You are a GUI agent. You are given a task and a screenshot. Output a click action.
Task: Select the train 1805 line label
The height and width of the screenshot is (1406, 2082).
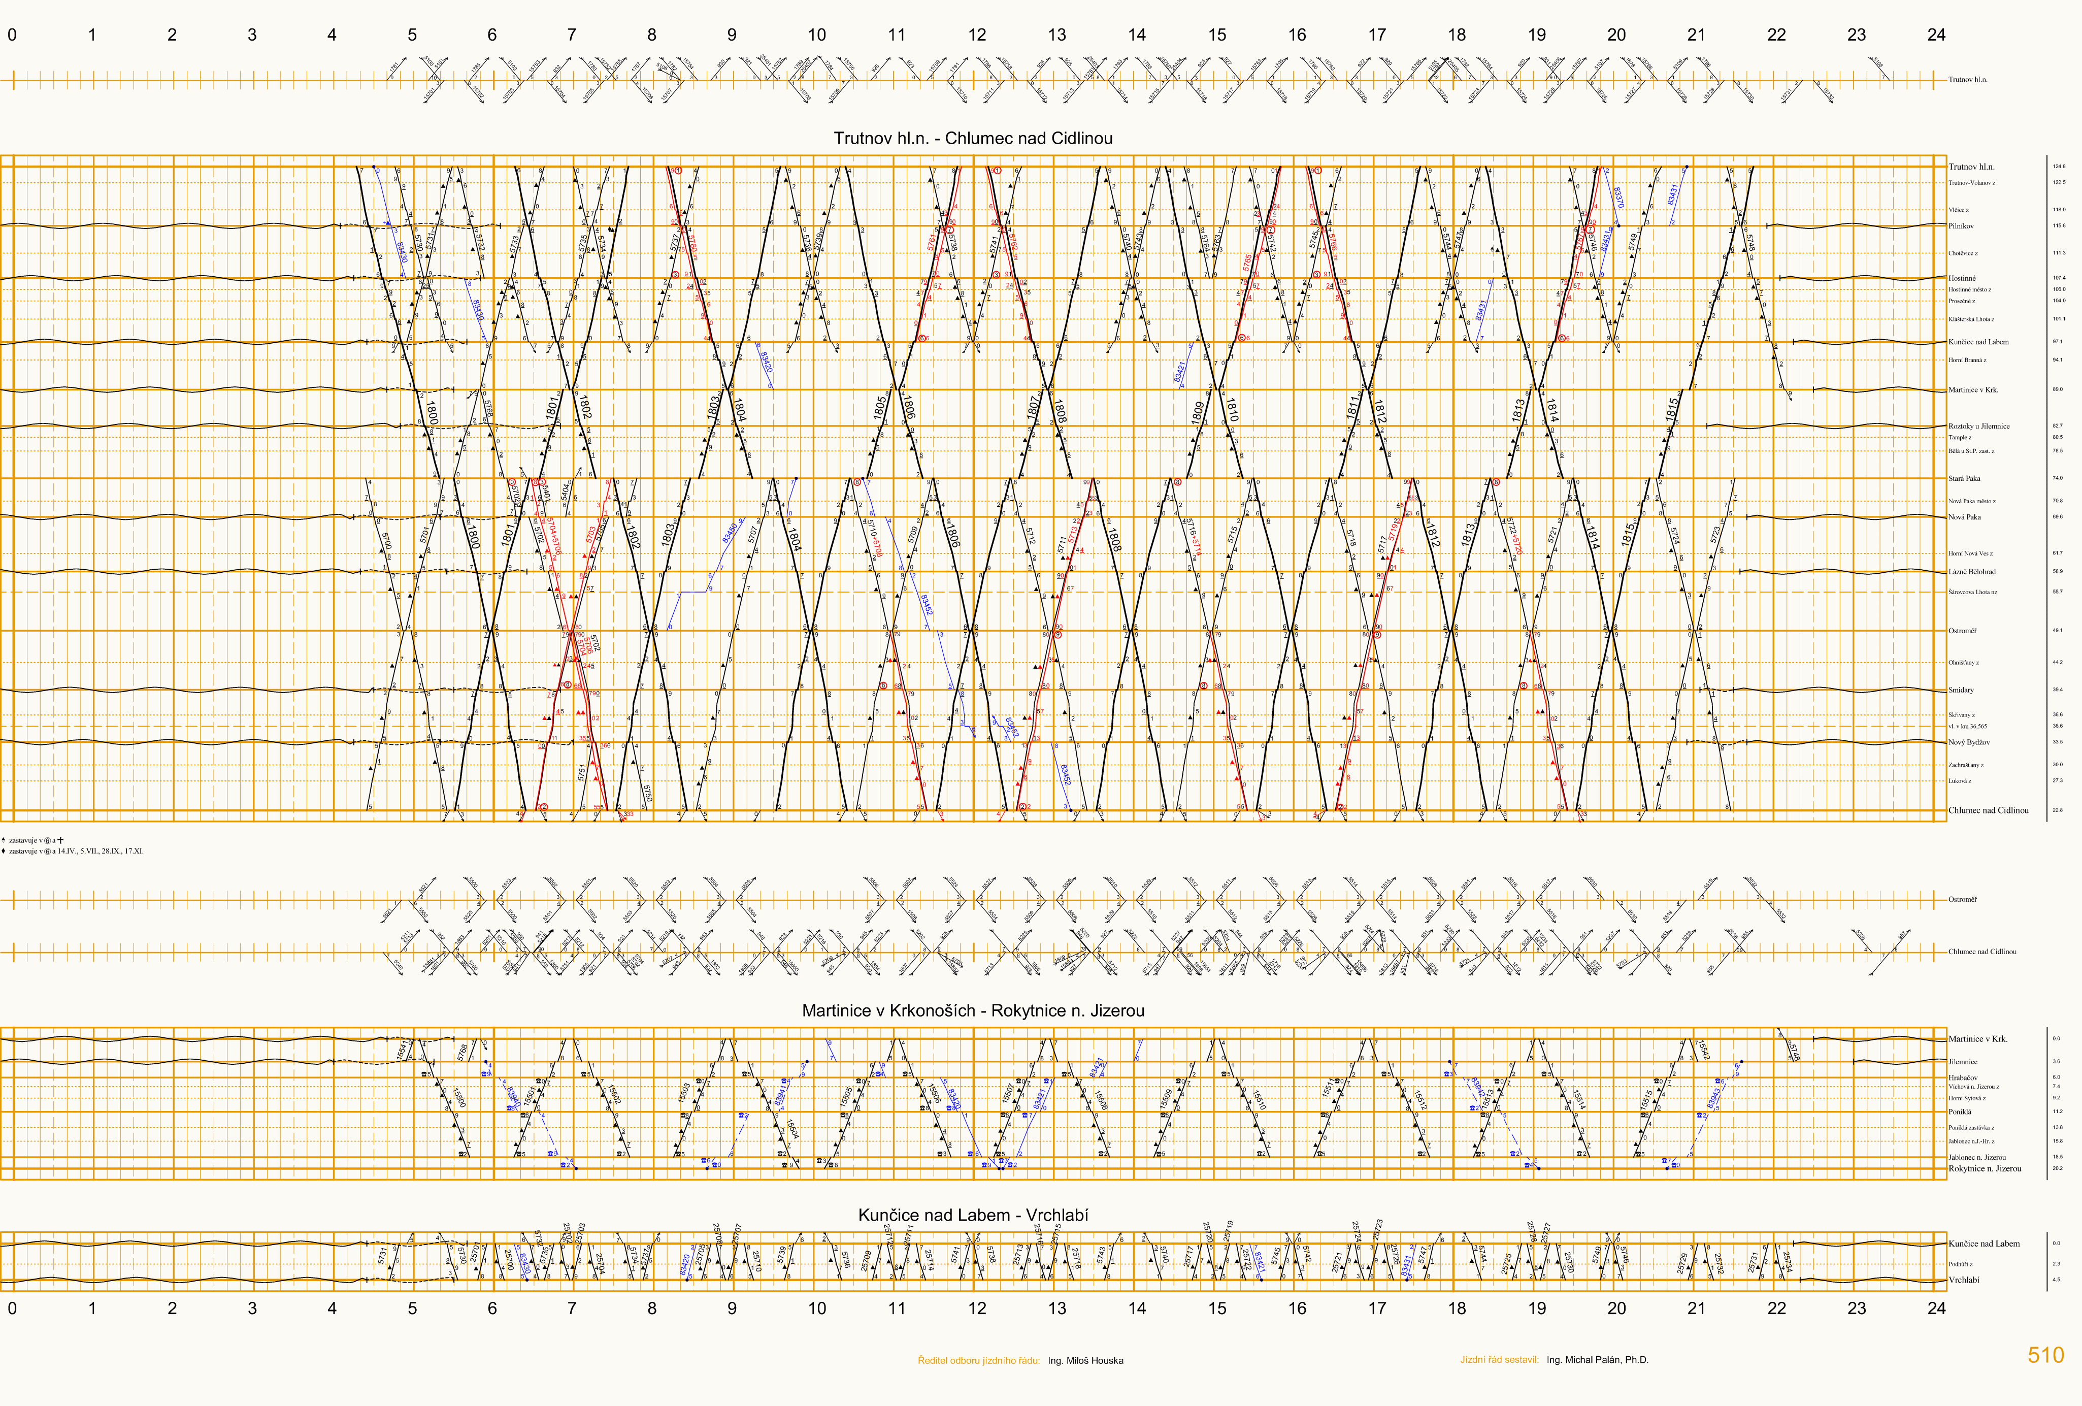click(879, 408)
